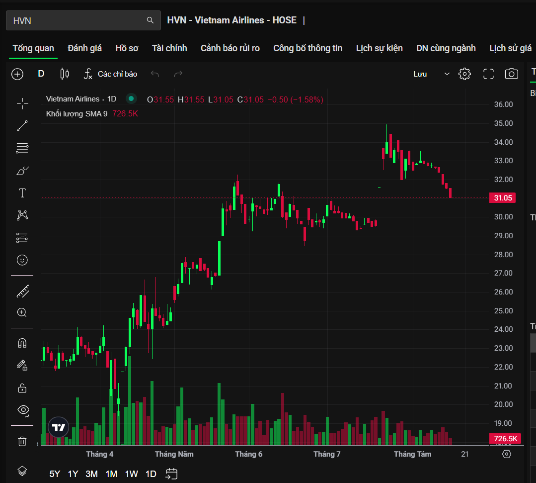
Task: Select the crosshair cursor tool
Action: [22, 103]
